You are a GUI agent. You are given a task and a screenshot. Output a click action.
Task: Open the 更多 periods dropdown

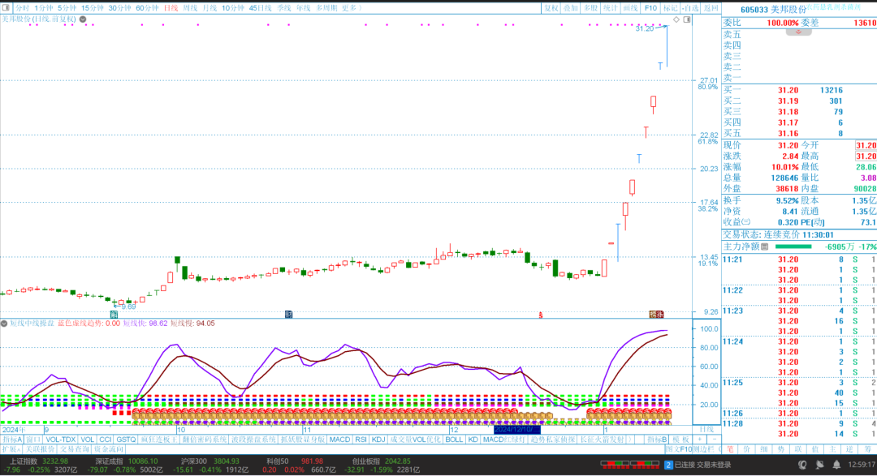click(x=352, y=8)
